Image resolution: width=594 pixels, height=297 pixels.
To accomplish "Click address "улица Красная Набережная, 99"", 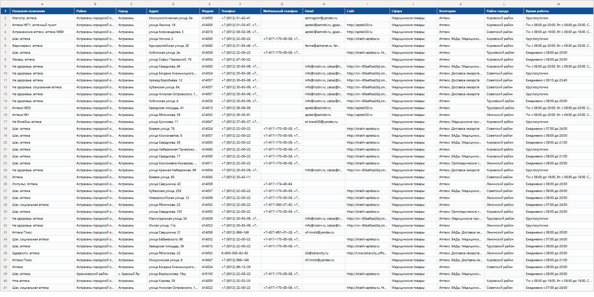I will [173, 170].
